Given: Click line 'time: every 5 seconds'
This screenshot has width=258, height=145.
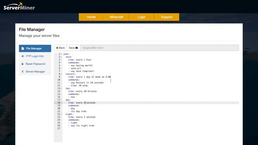Looking at the screenshot, I should [82, 103].
